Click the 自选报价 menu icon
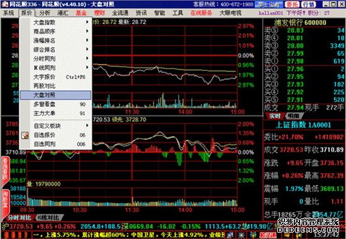Image resolution: width=346 pixels, height=239 pixels. point(25,135)
